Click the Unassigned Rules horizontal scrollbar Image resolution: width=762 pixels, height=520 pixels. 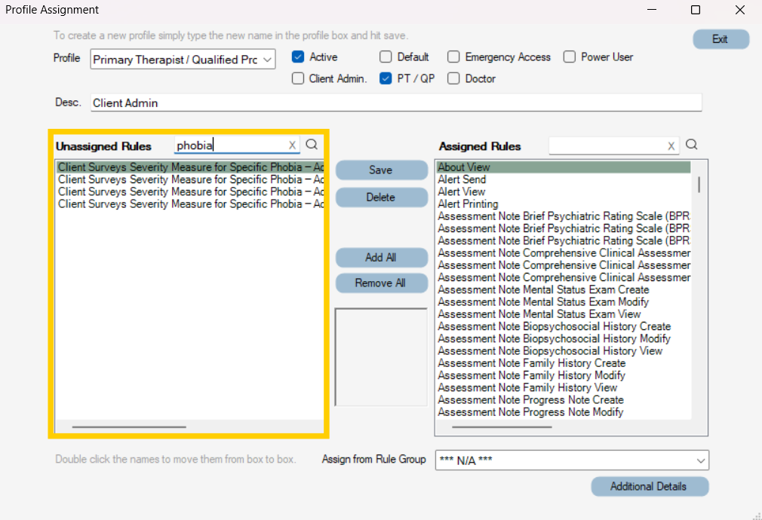coord(128,426)
